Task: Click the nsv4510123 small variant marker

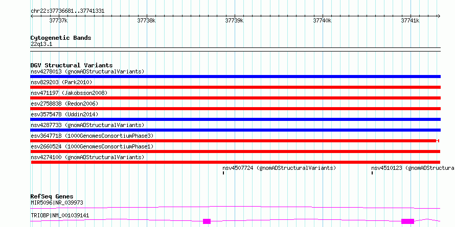Action: point(372,173)
